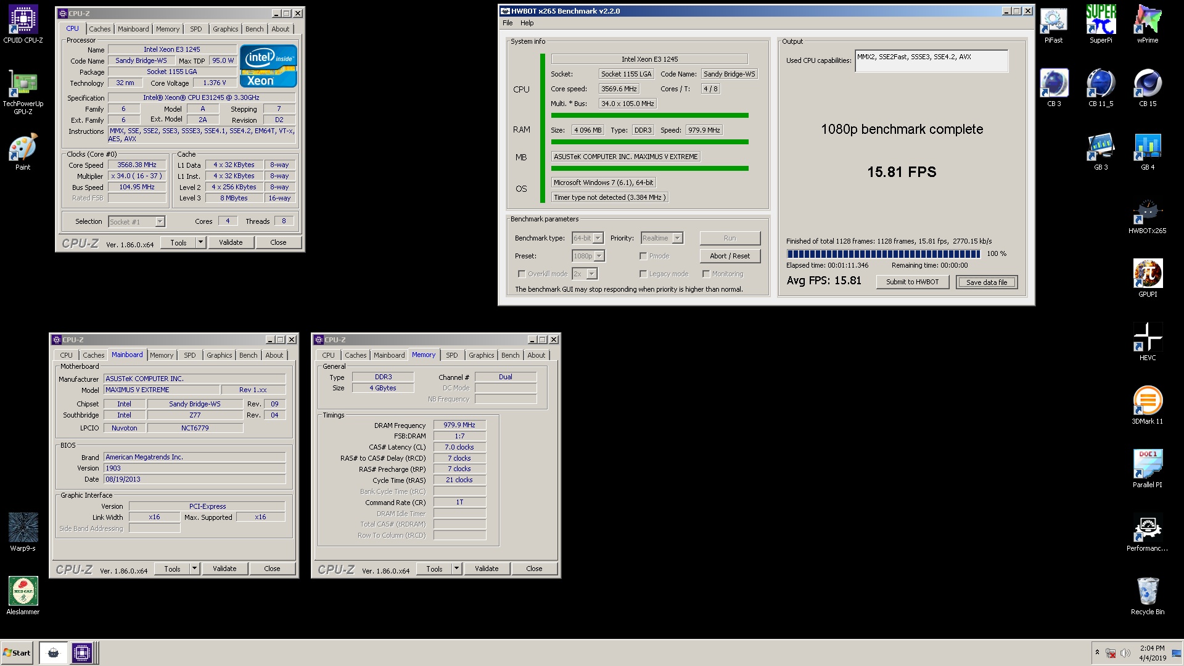Click the Tools button in top CPU-Z window
Screen dimensions: 1184x666
(178, 242)
